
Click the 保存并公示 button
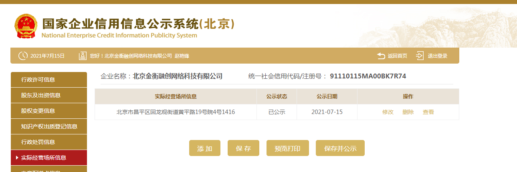coord(340,148)
